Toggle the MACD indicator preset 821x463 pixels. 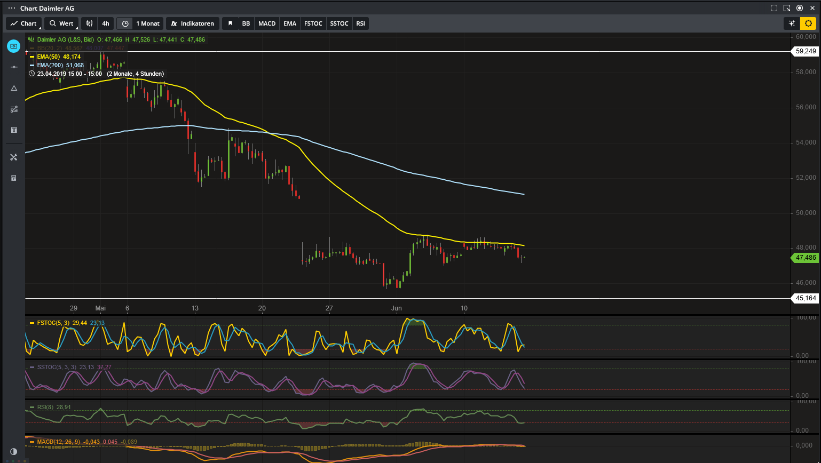[267, 23]
